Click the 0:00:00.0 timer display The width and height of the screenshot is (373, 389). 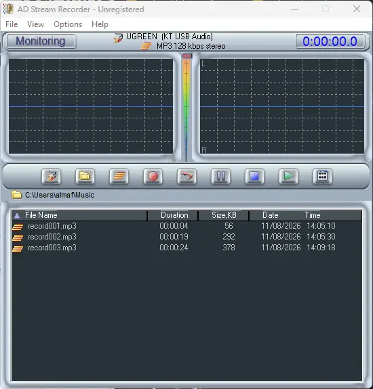pyautogui.click(x=330, y=41)
